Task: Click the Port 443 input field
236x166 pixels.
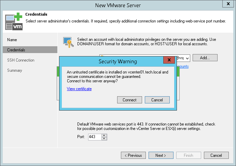Action: (x=95, y=137)
